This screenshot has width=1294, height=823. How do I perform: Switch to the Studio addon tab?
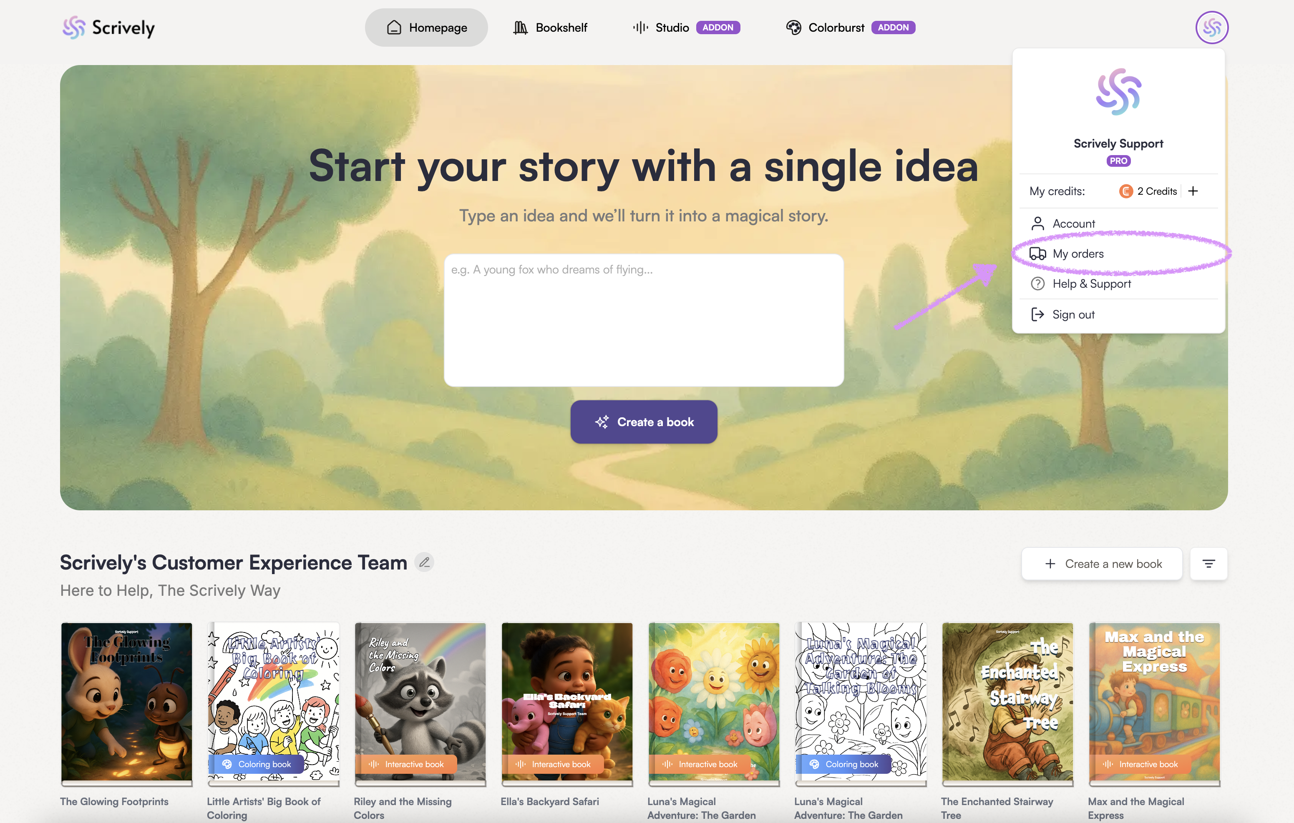tap(686, 28)
